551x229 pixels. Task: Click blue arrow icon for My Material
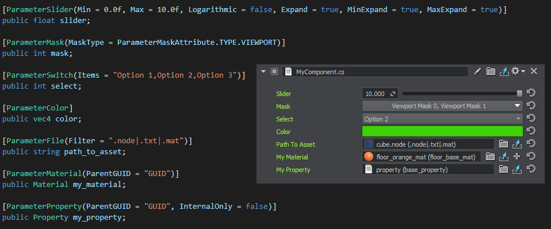point(504,157)
